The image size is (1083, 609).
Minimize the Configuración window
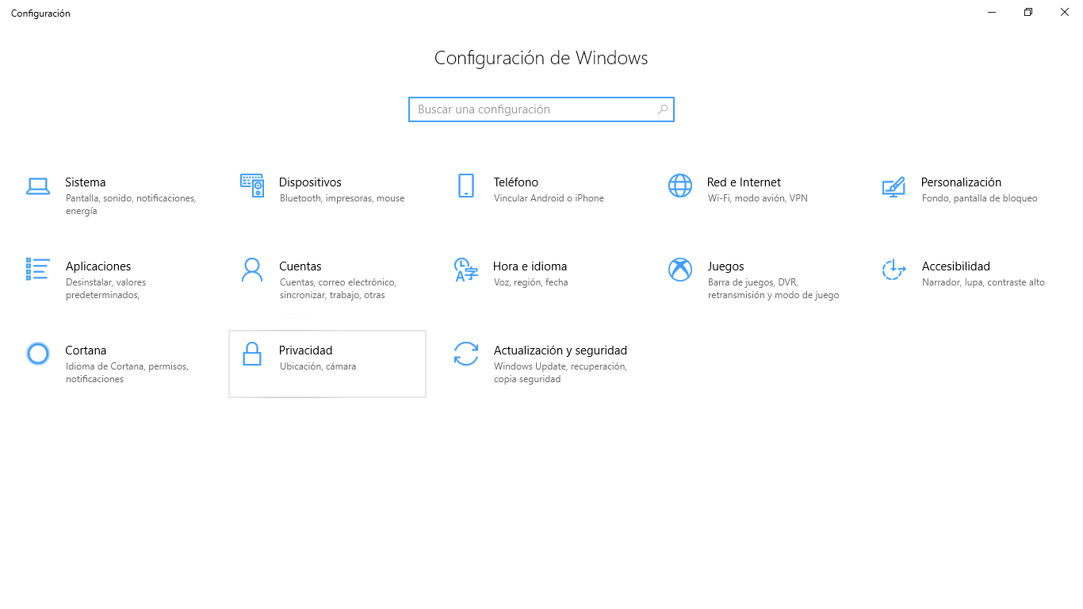tap(992, 12)
